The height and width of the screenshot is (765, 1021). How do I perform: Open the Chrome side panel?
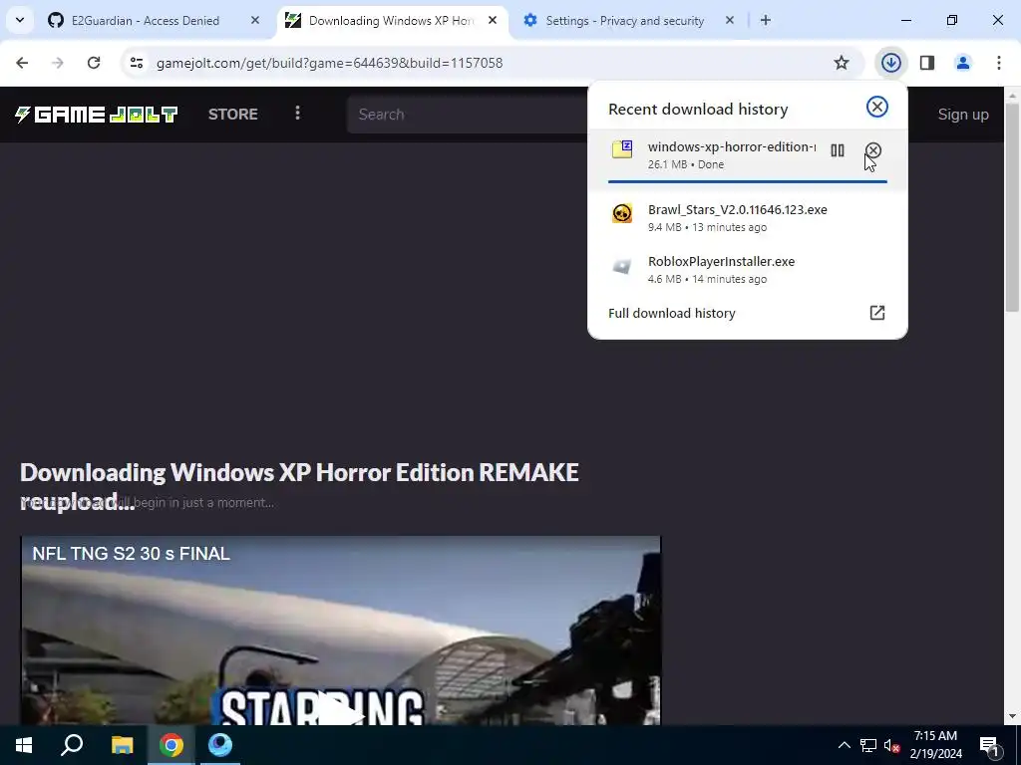[x=927, y=63]
